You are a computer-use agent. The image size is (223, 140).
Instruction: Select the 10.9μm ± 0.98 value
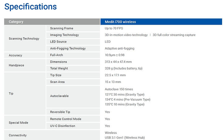coord(115,55)
